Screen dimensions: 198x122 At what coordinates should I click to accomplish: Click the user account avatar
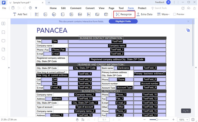[168, 2]
